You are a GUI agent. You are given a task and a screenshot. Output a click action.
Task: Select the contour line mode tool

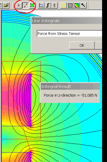click(x=25, y=5)
